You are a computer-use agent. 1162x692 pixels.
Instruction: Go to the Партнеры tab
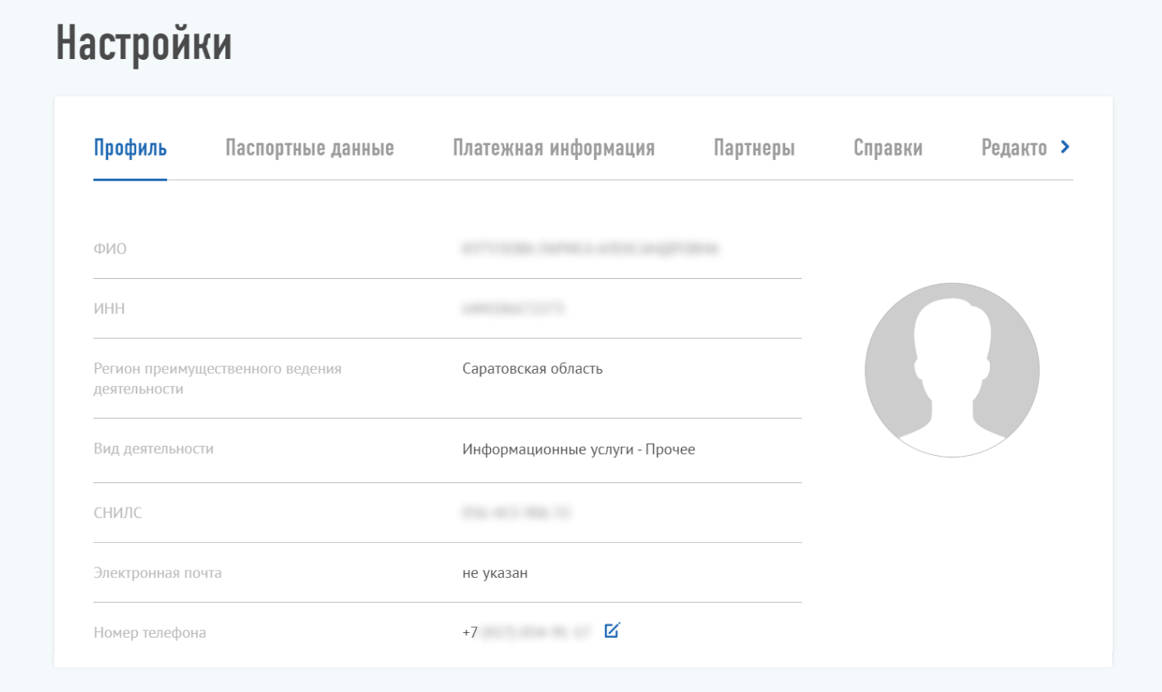click(x=754, y=148)
